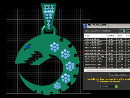Toggle the GV switch
The width and height of the screenshot is (130, 98).
[122, 31]
